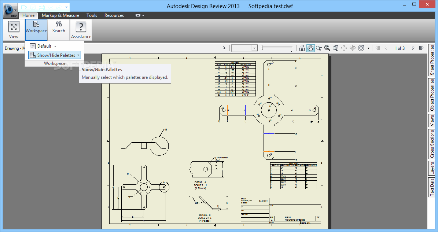
Task: Expand the Show/Hide Palettes dropdown
Action: [55, 55]
